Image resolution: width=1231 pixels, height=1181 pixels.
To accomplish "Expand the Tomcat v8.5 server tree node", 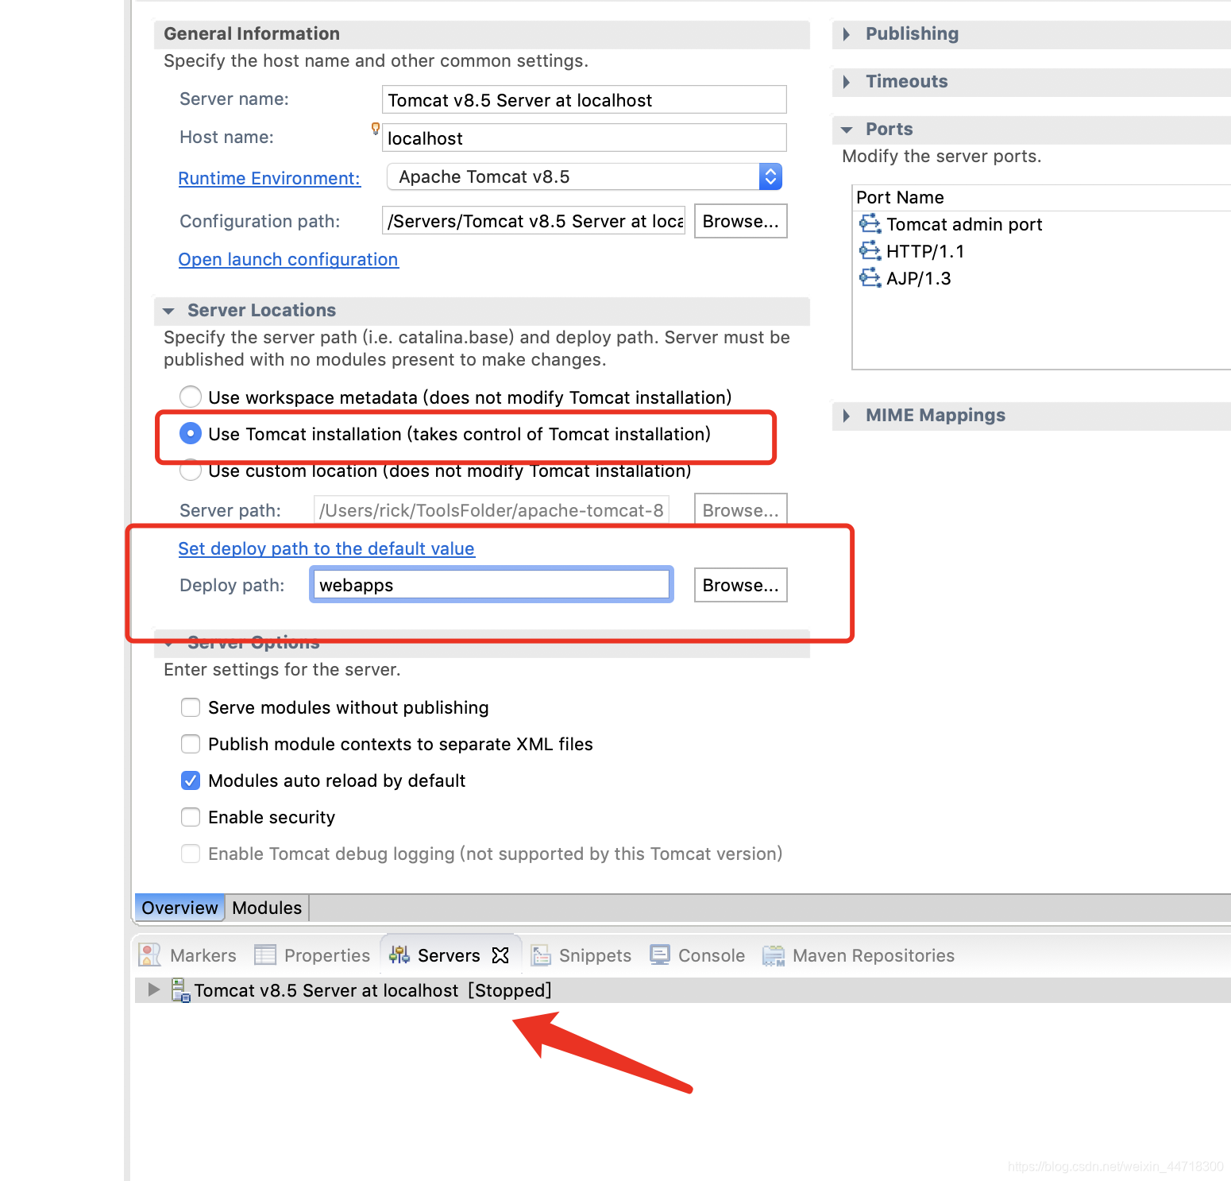I will coord(154,989).
